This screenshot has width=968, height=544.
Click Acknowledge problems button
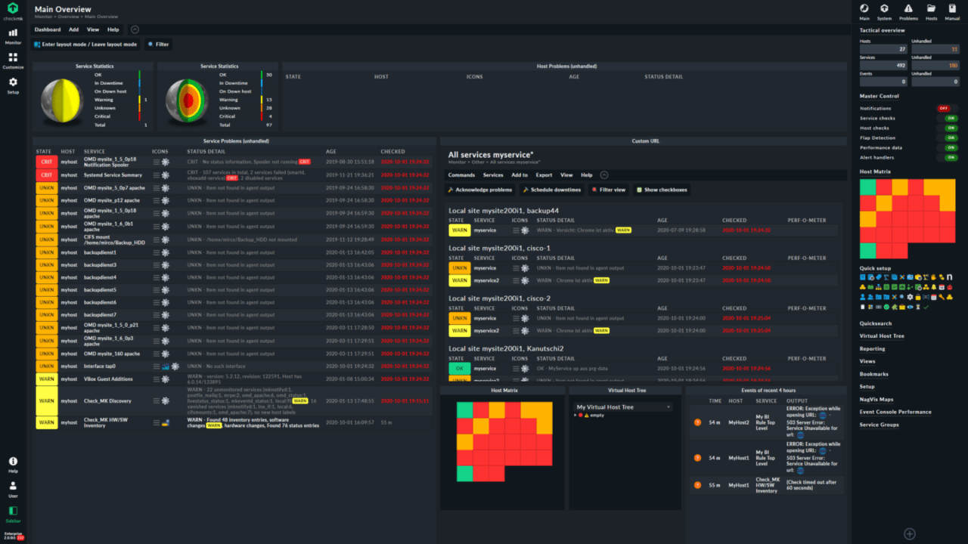(x=480, y=190)
